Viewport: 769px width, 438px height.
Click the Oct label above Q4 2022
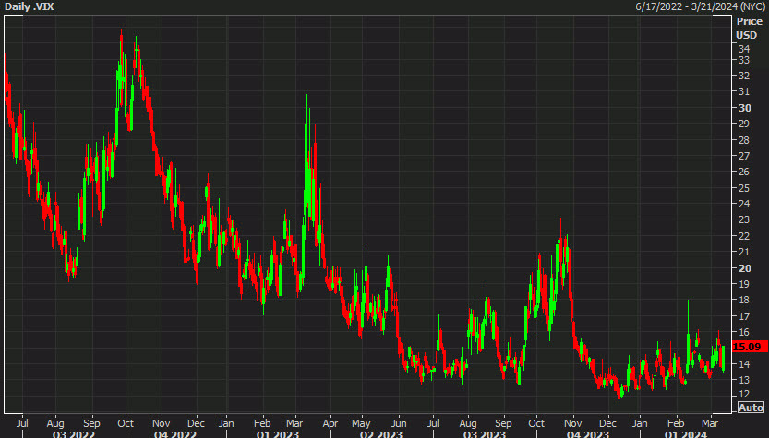pos(126,423)
